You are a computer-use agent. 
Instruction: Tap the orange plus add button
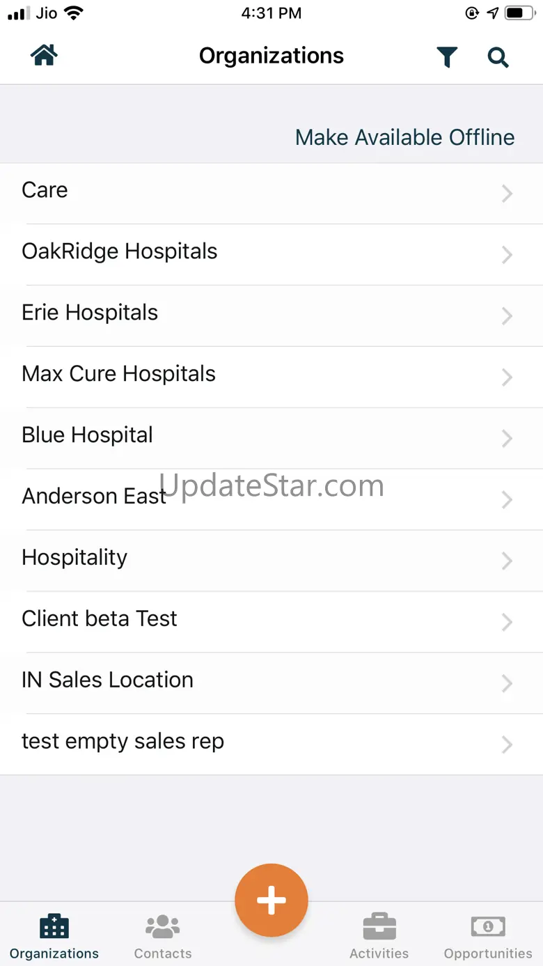coord(271,901)
